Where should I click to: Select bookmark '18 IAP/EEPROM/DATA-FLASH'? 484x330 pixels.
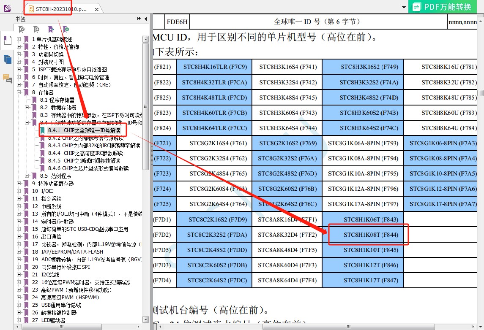(x=68, y=252)
